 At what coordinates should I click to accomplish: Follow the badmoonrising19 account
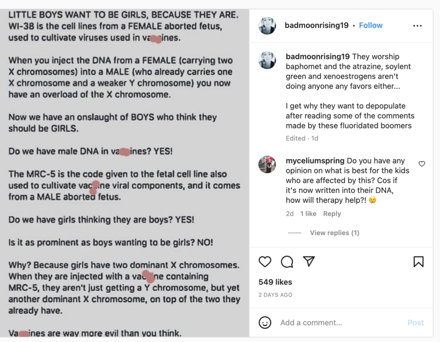tap(371, 25)
